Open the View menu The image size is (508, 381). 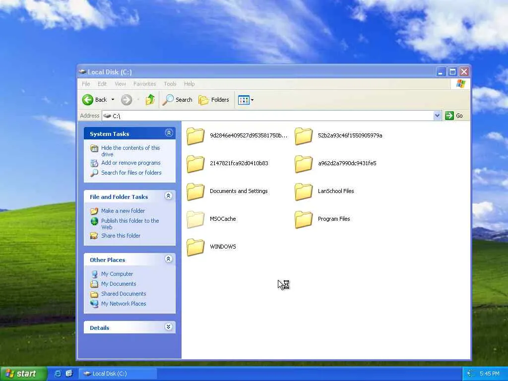120,84
